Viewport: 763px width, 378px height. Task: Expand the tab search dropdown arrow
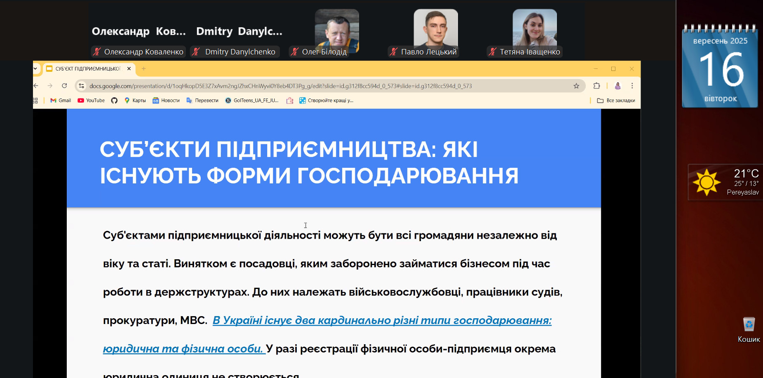coord(35,69)
